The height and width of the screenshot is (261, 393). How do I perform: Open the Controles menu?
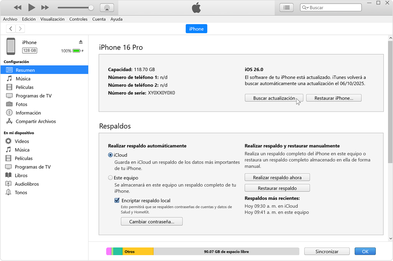[78, 19]
